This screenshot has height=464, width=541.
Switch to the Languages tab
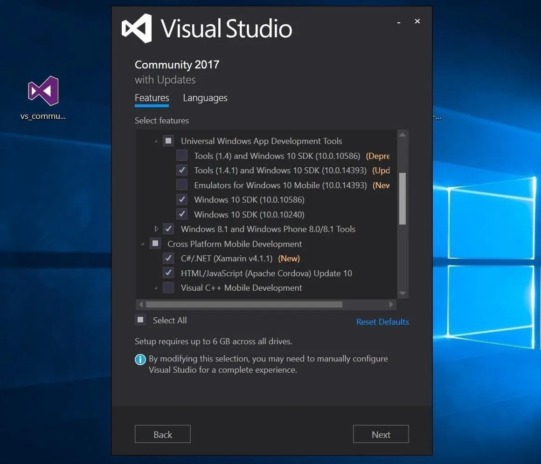205,98
